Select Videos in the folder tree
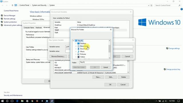 pos(83,57)
